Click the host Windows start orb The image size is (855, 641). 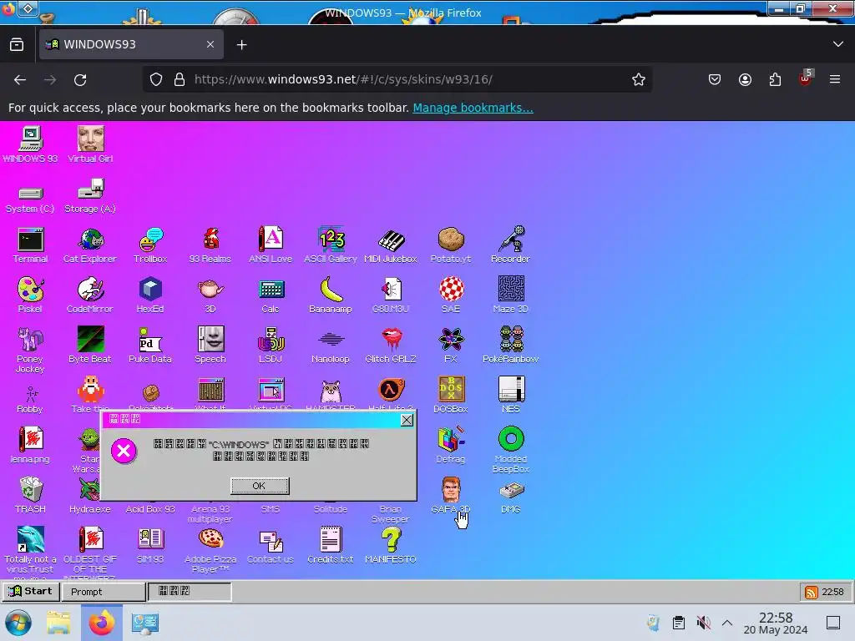point(18,623)
